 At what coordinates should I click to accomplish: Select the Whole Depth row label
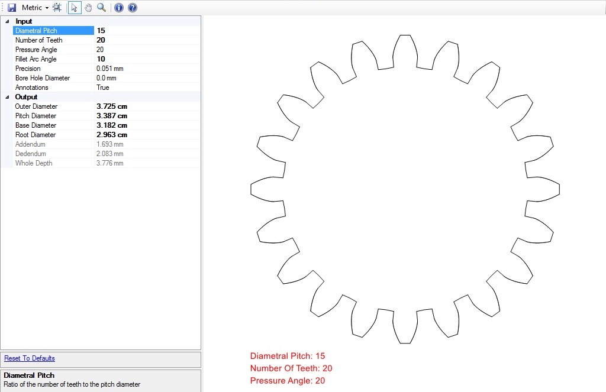(x=34, y=163)
